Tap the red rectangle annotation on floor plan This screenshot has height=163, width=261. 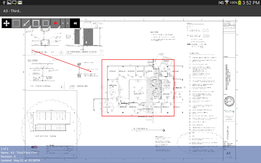click(138, 88)
